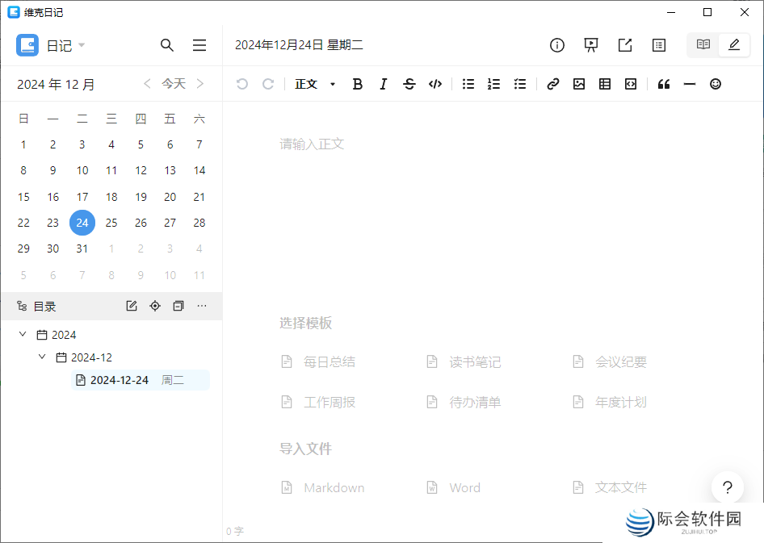Toggle strikethrough formatting
The image size is (764, 543).
click(409, 83)
